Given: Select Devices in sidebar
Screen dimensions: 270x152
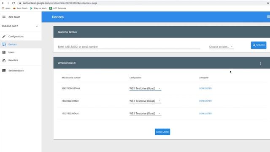Looking at the screenshot, I should (x=12, y=44).
